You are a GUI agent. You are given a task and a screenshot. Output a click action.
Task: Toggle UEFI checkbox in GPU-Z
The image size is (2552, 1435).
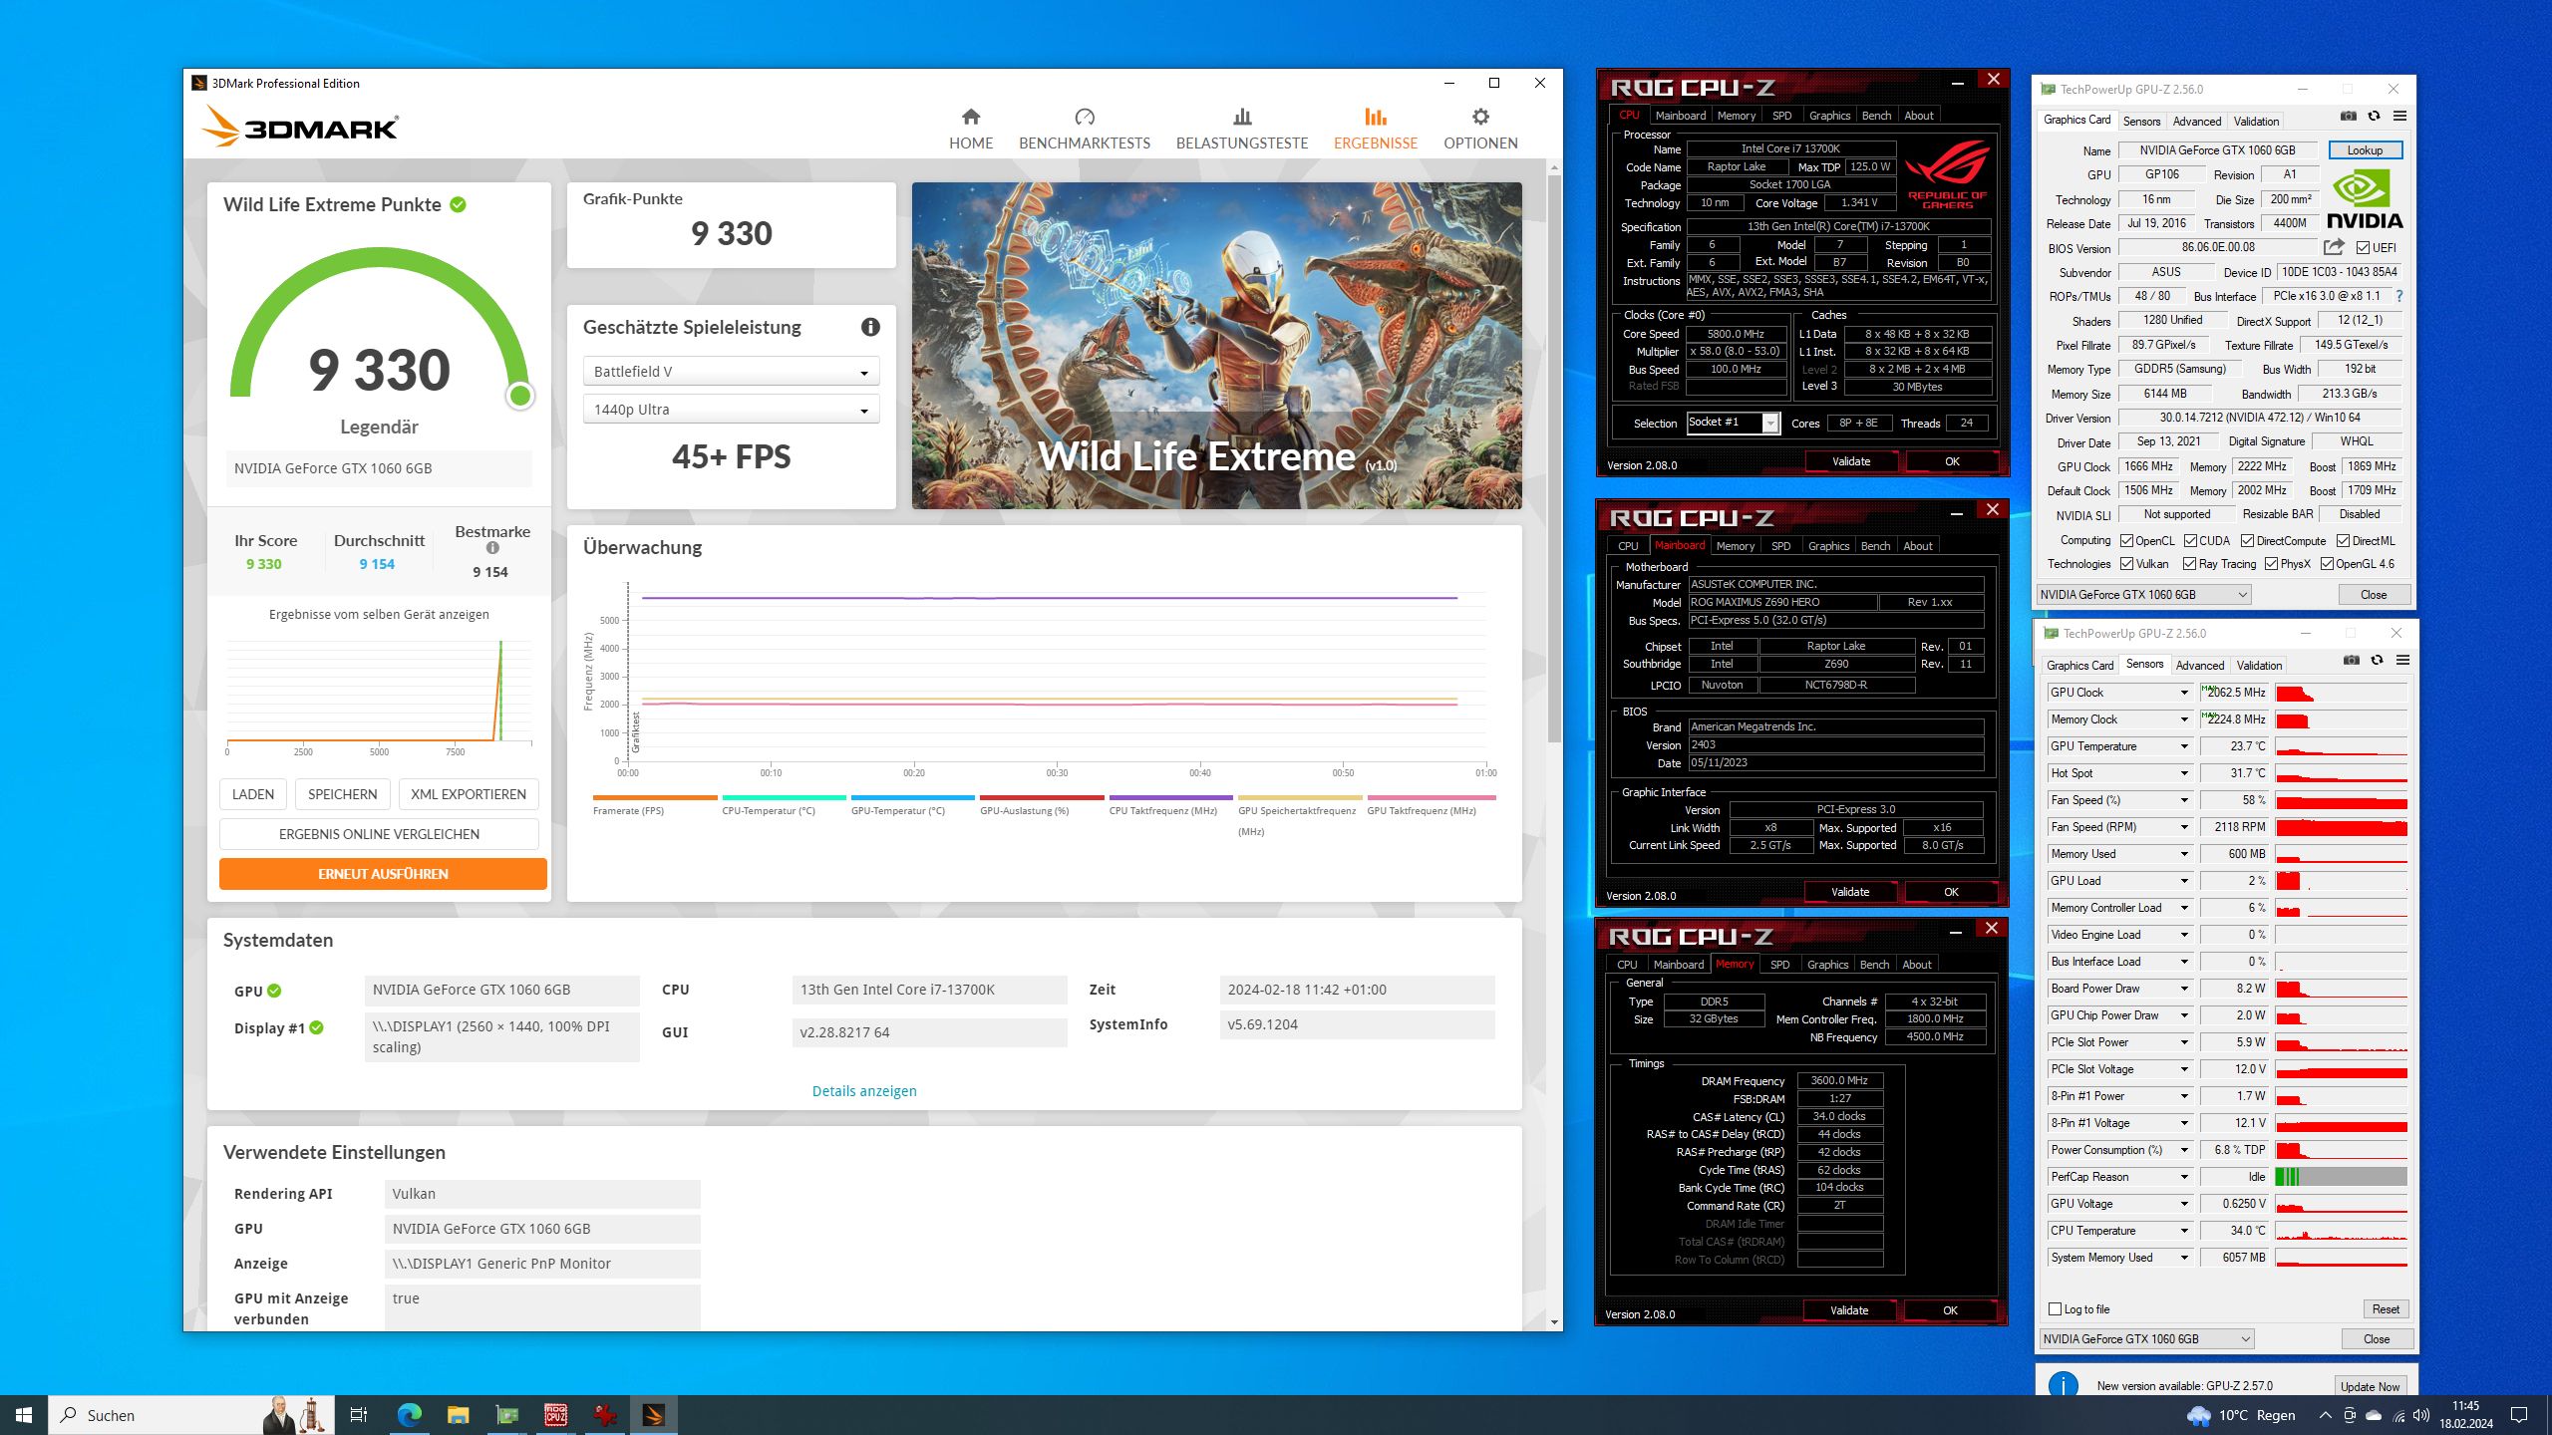click(2363, 248)
